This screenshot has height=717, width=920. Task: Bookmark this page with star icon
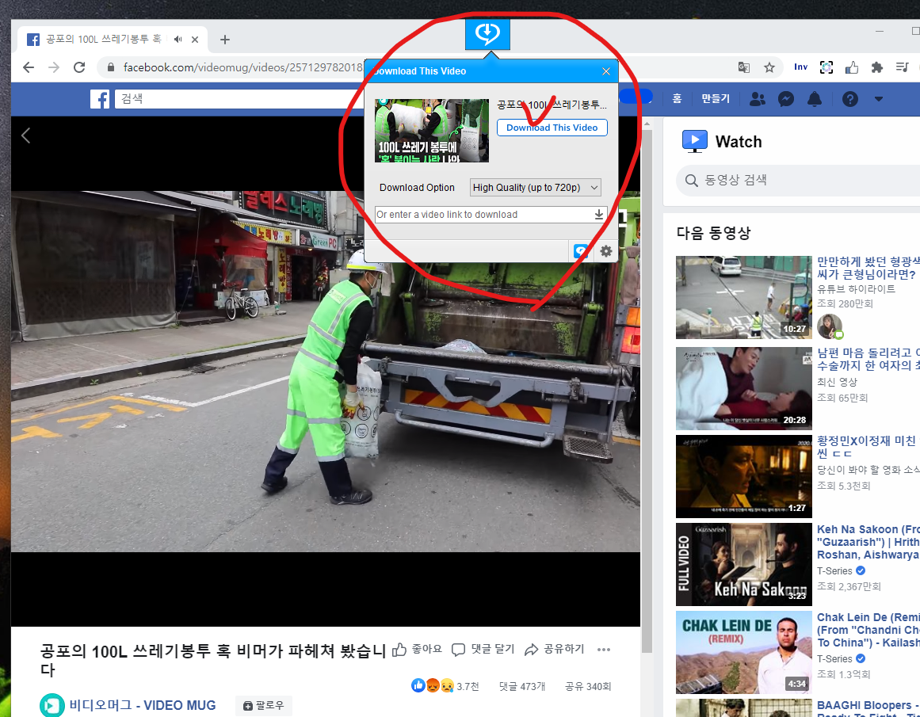[769, 67]
